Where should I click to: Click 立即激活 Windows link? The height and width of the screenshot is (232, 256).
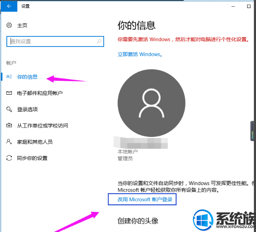pos(140,54)
